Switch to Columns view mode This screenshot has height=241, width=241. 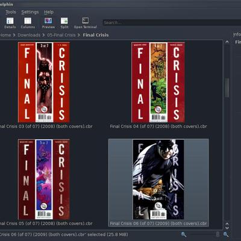coord(28,23)
